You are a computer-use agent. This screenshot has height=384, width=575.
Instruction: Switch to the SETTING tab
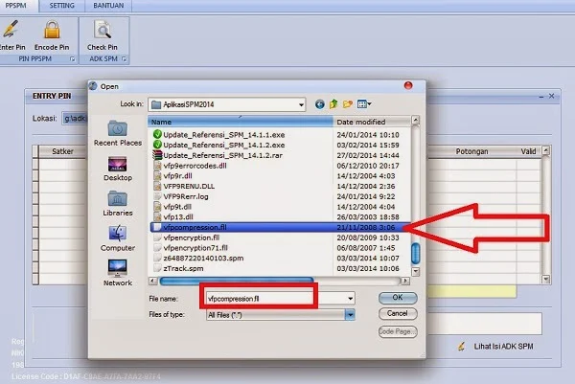coord(62,6)
